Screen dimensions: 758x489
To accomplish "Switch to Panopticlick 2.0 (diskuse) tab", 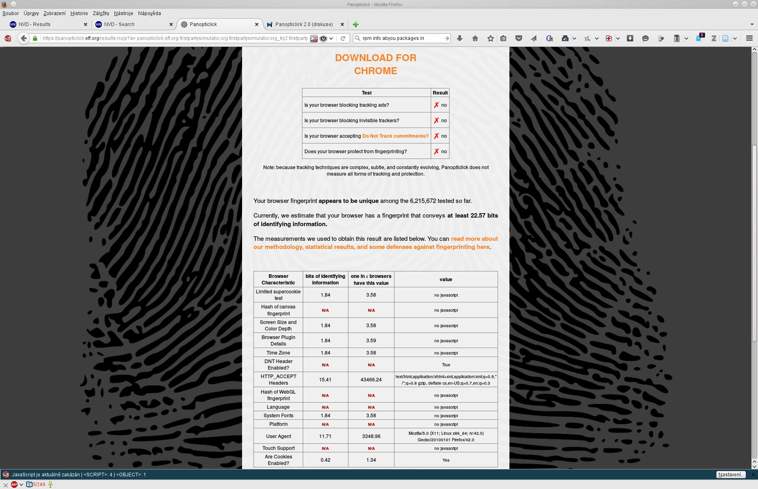I will point(304,24).
